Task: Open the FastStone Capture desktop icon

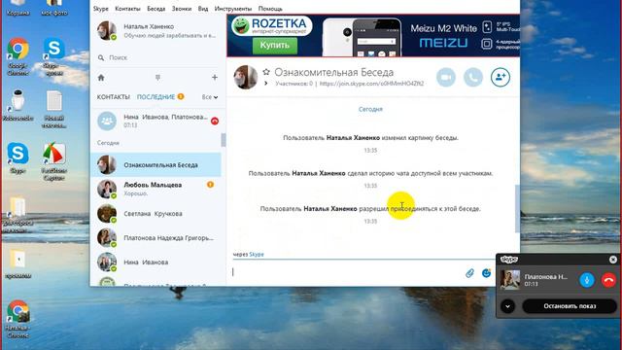Action: 54,161
